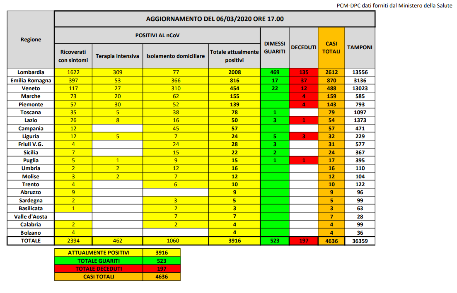This screenshot has width=457, height=293.
Task: Click the yellow ATTUALMENTE POSITIVI summary label
Action: 98,253
